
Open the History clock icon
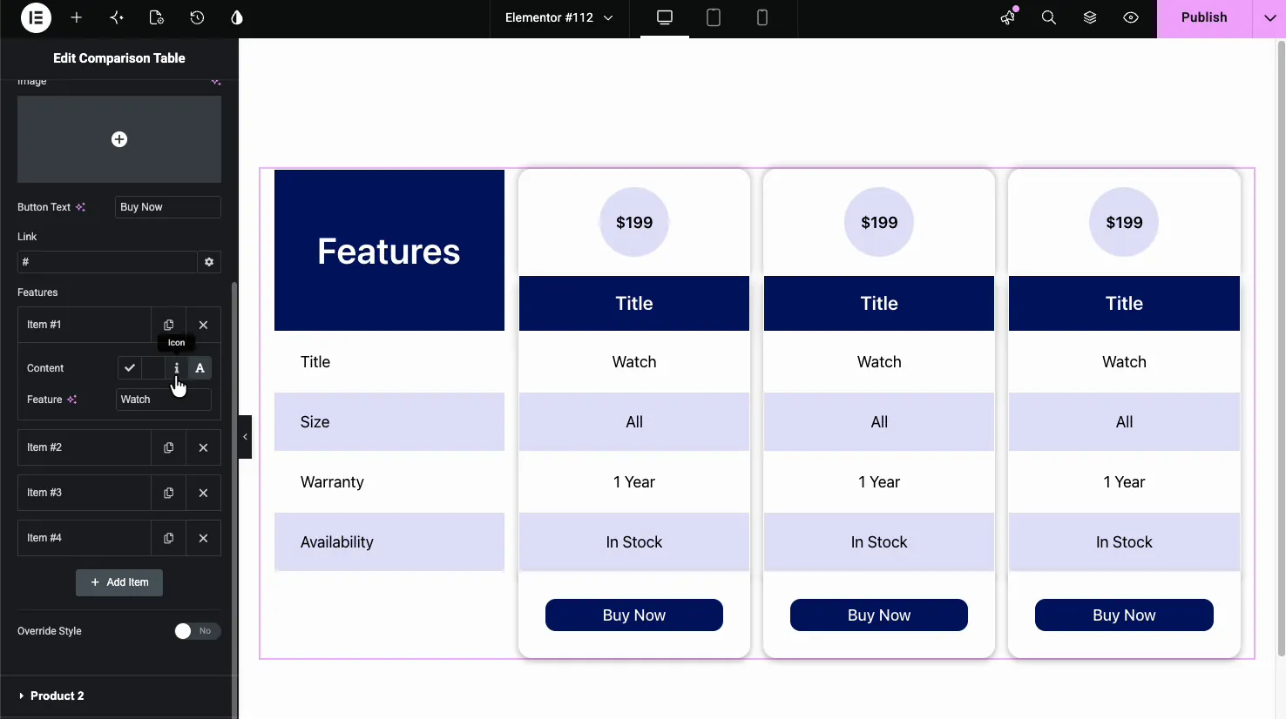pos(197,17)
